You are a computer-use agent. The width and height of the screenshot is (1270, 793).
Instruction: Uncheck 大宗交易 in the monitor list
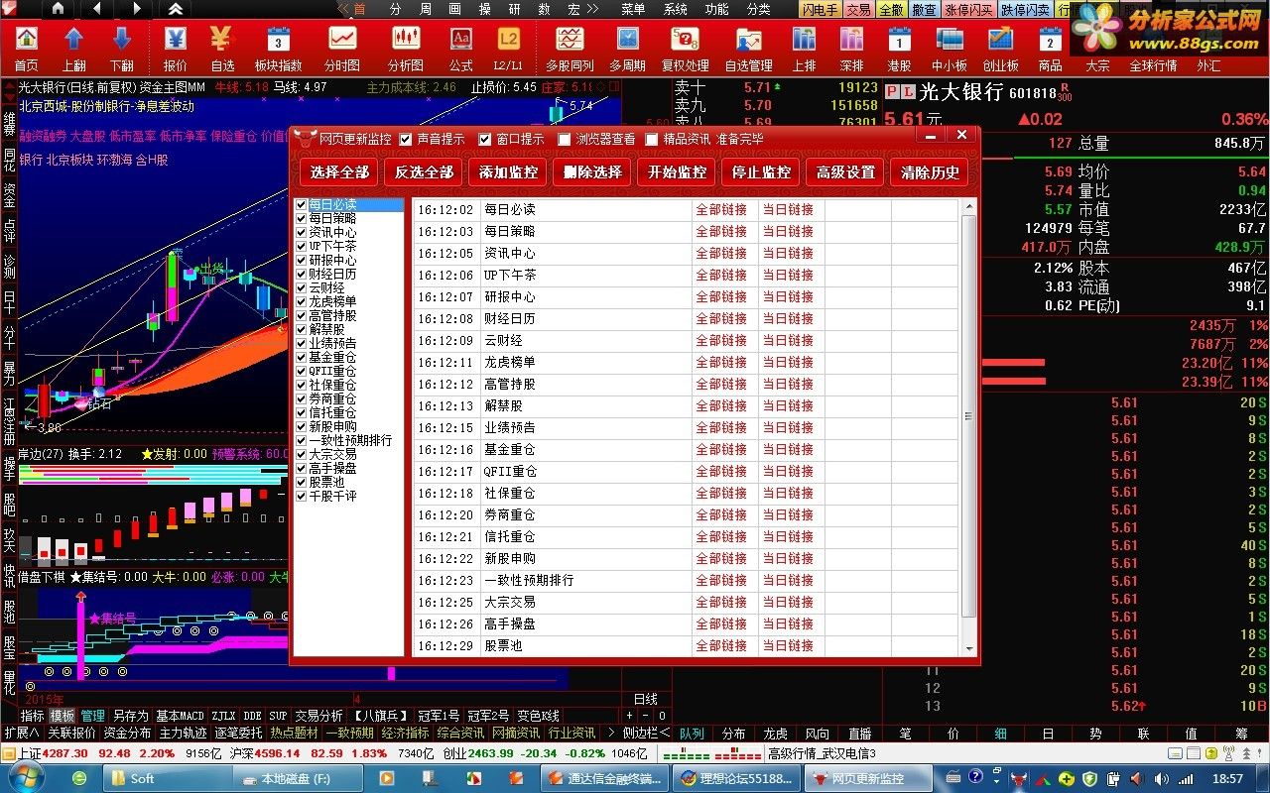[302, 455]
